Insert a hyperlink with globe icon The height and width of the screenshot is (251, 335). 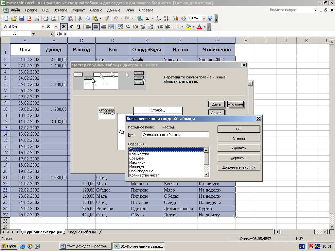coord(140,18)
